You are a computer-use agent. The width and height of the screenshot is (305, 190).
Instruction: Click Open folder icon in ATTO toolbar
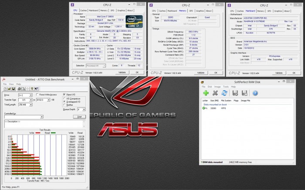(9, 89)
